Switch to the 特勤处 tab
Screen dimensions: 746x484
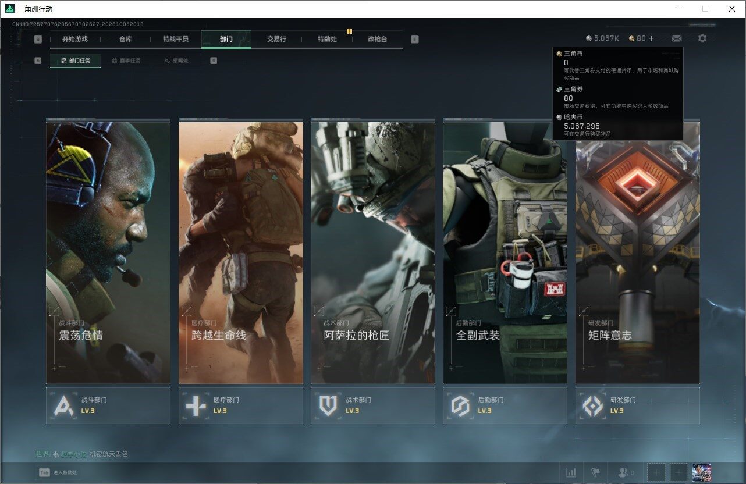327,39
